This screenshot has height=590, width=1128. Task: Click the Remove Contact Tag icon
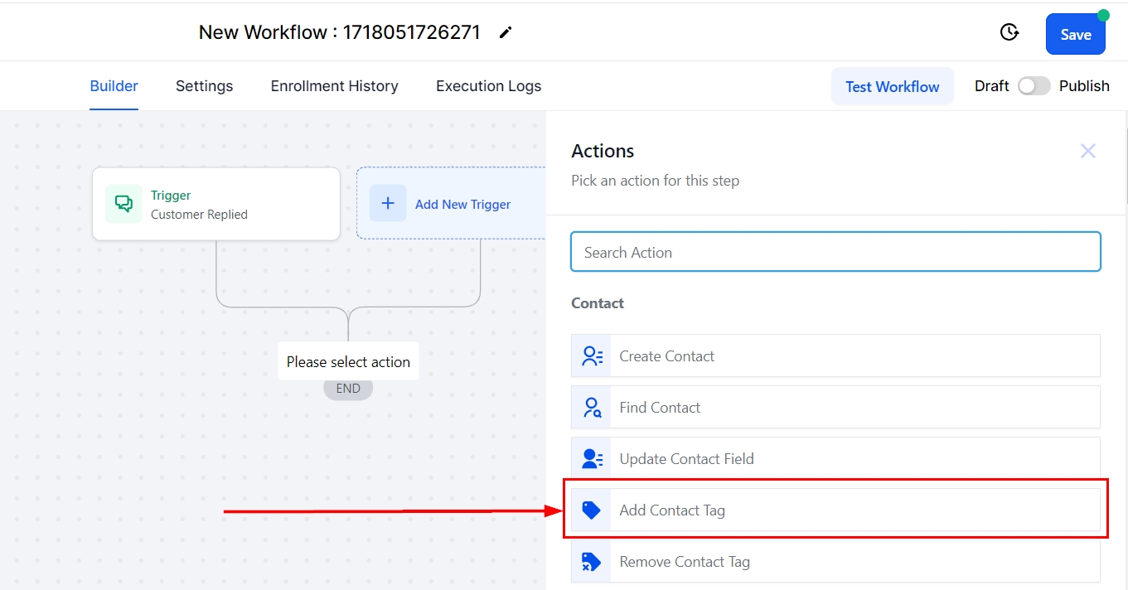[592, 562]
